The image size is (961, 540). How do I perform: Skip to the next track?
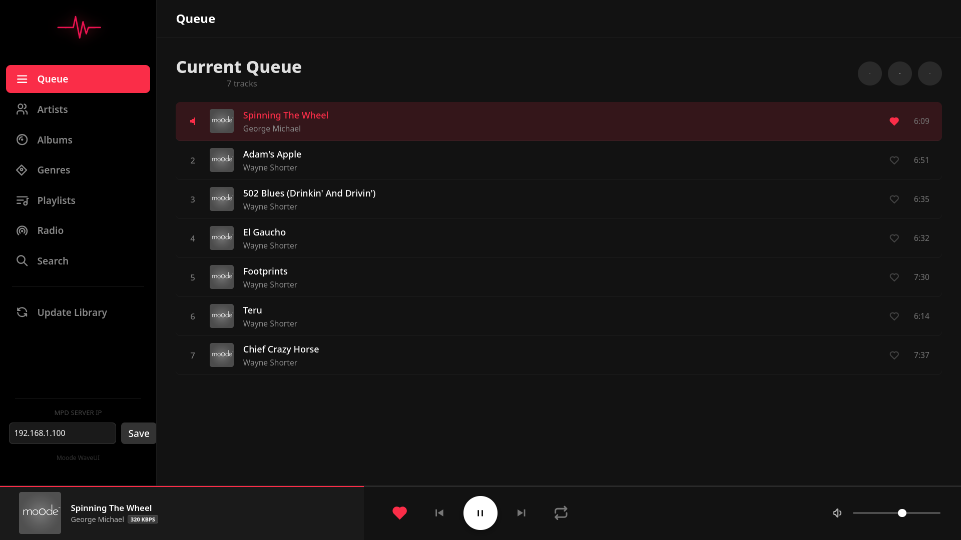click(x=521, y=513)
